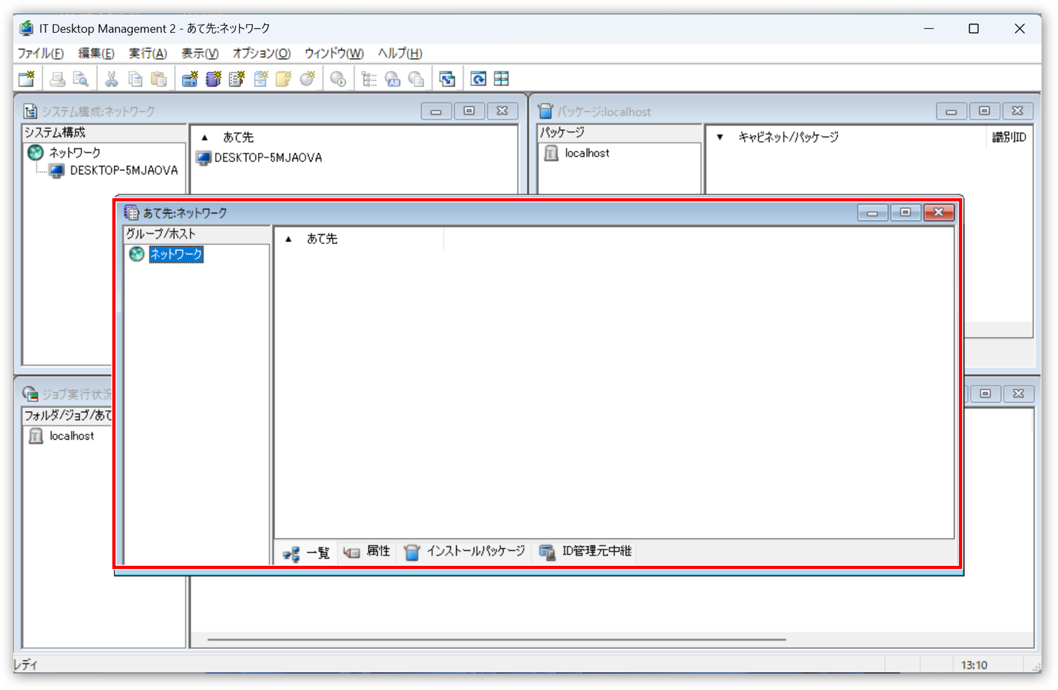Click the tile windows grid toolbar icon
The image size is (1058, 690).
pyautogui.click(x=501, y=79)
